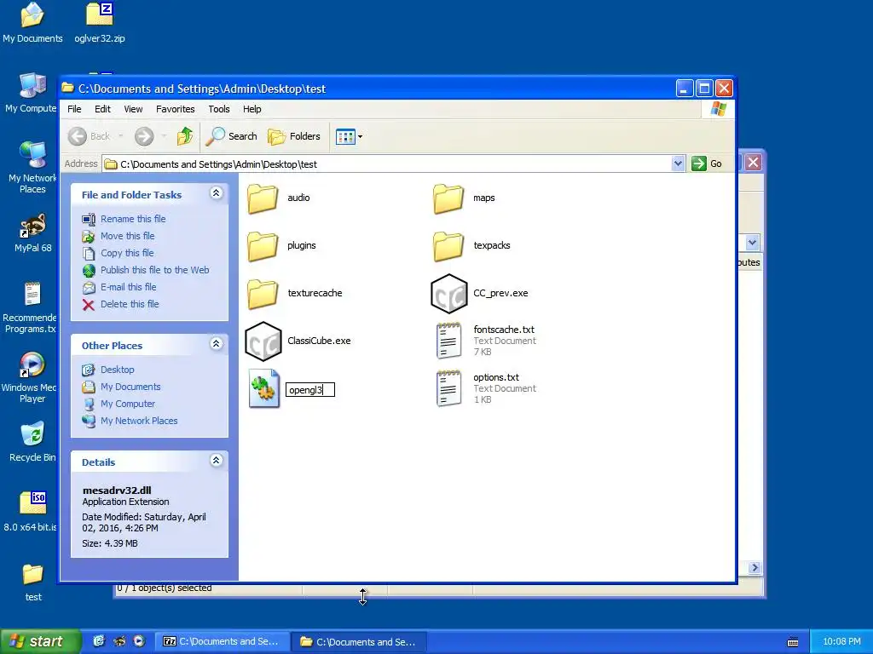Select oglver32.zip on the desktop

[x=100, y=22]
